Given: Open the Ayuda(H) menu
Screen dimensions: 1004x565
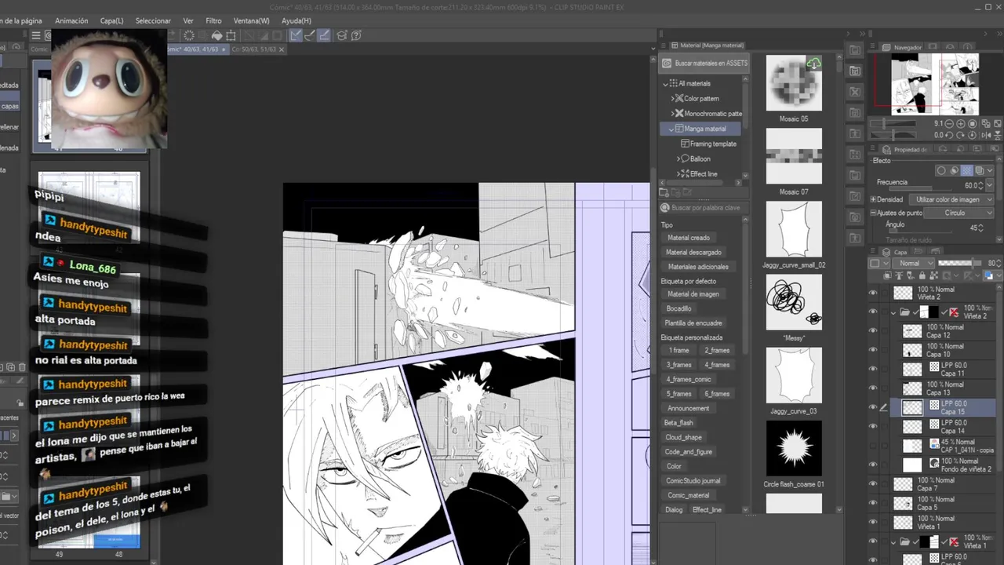Looking at the screenshot, I should point(296,20).
